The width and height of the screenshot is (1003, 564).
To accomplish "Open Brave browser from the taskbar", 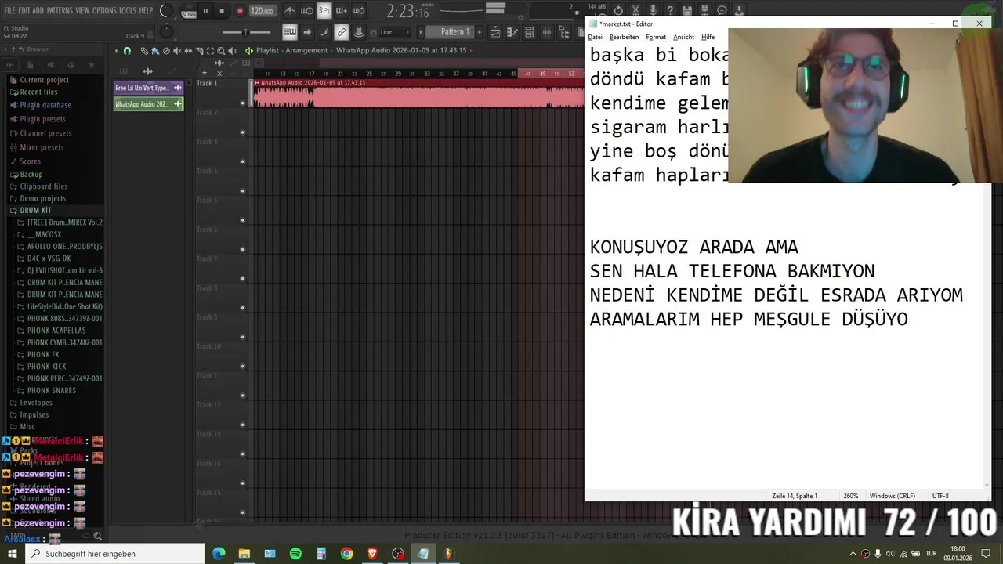I will coord(372,553).
